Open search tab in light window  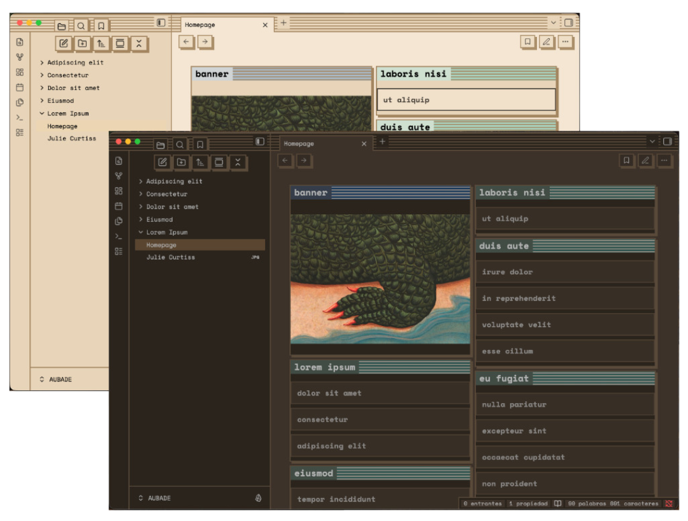81,26
